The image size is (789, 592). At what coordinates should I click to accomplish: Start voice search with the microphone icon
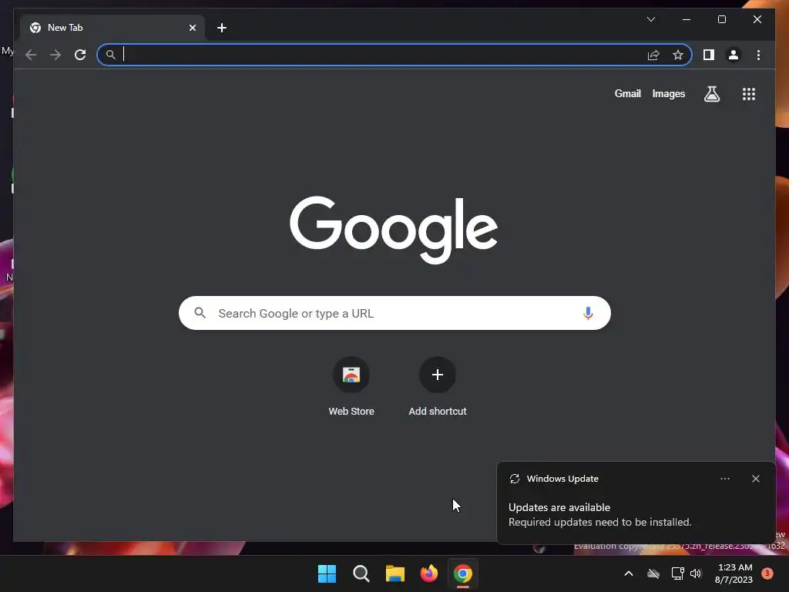pos(588,313)
